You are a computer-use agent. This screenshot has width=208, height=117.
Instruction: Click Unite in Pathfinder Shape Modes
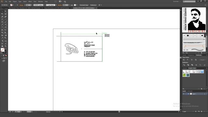(184, 60)
